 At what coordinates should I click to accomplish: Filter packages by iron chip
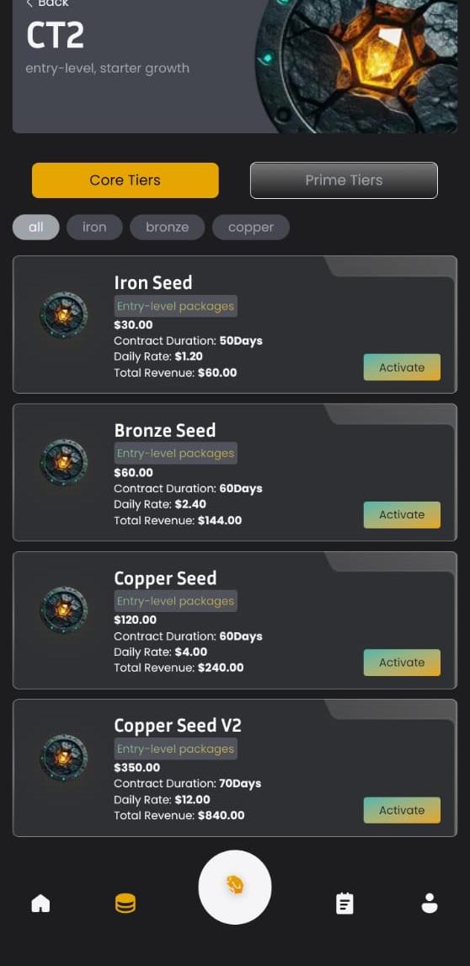94,228
